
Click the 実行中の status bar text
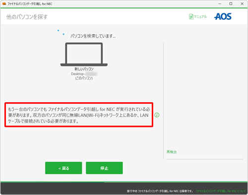[160, 191]
